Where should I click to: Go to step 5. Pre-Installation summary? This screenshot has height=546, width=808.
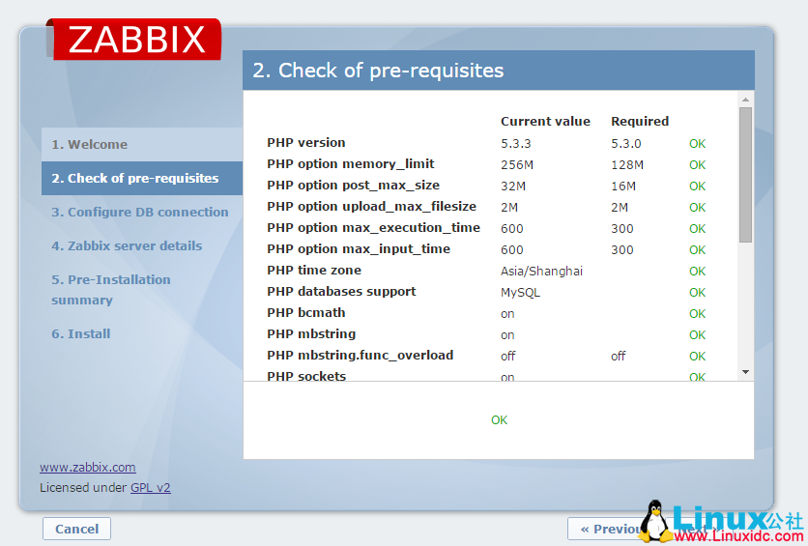pyautogui.click(x=111, y=290)
